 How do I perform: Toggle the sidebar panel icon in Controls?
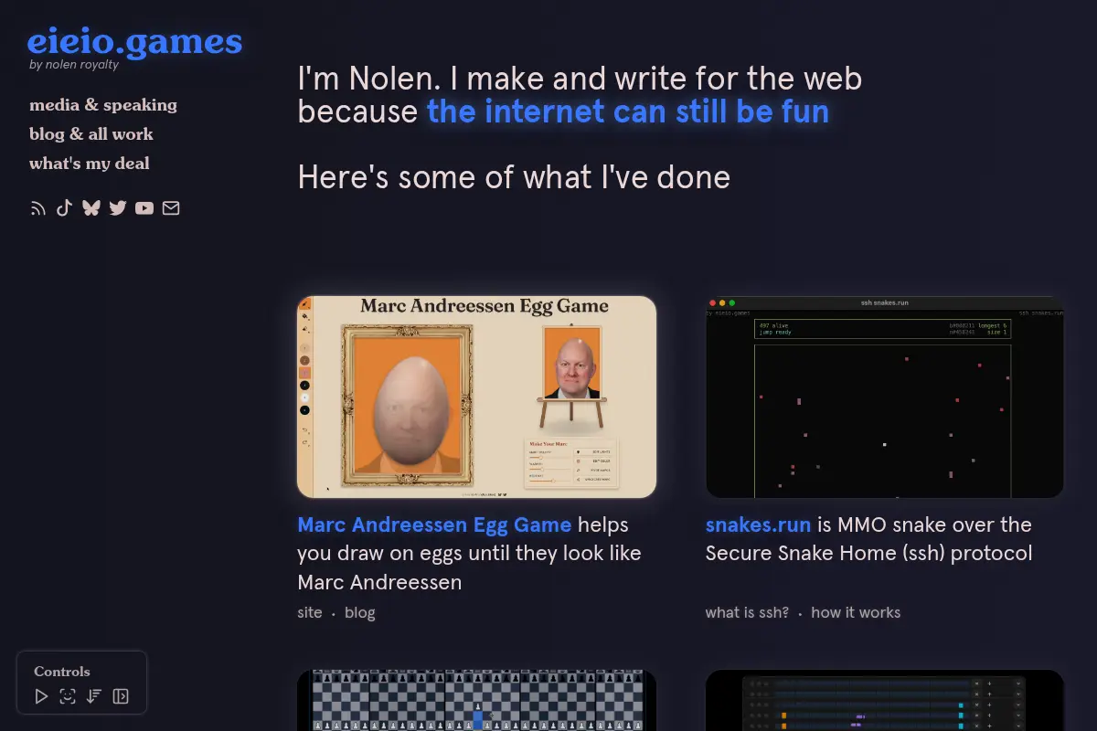point(120,696)
